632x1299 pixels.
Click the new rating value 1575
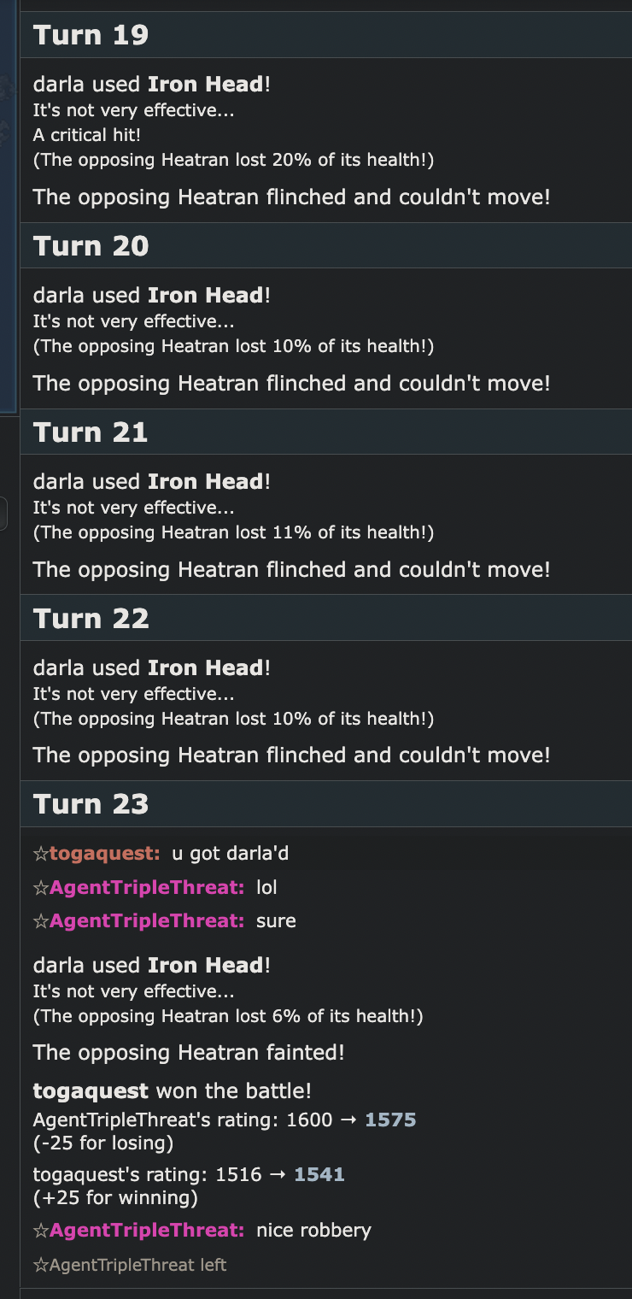[x=390, y=1120]
